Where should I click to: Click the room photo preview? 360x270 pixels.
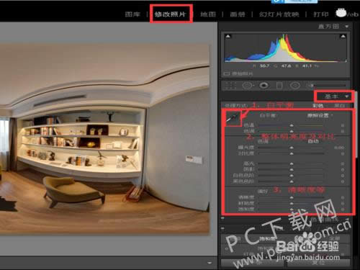click(104, 139)
